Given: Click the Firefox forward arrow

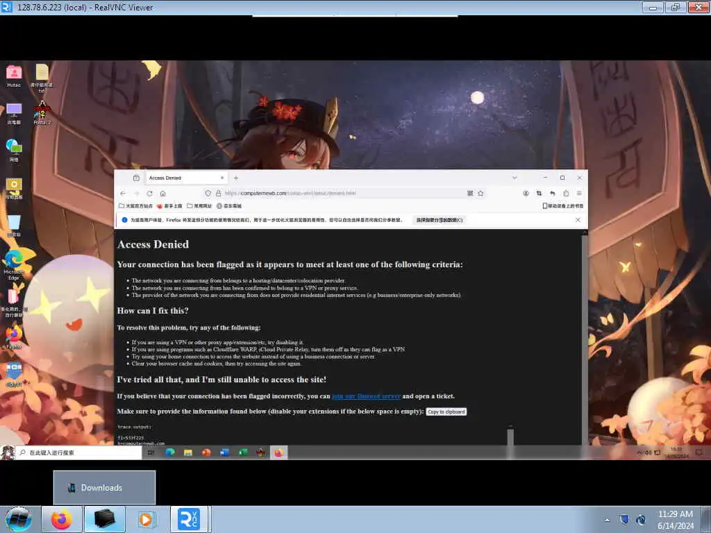Looking at the screenshot, I should (136, 193).
